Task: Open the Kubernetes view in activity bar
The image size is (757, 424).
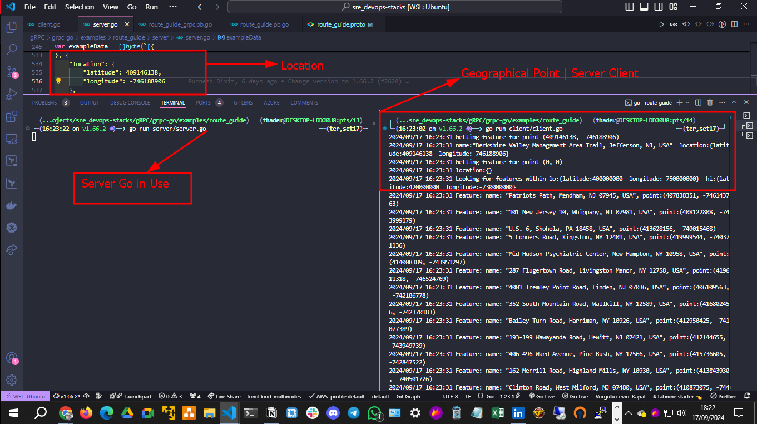Action: pyautogui.click(x=11, y=228)
